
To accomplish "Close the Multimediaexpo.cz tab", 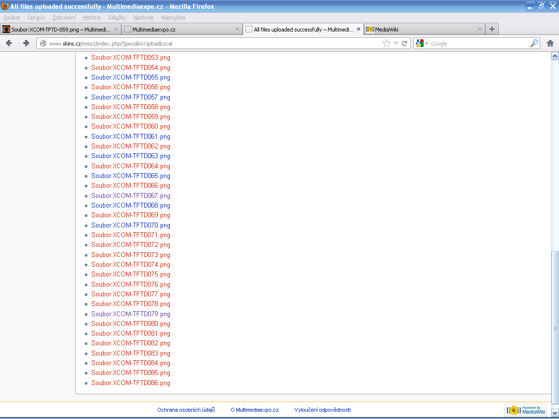I will [x=237, y=29].
